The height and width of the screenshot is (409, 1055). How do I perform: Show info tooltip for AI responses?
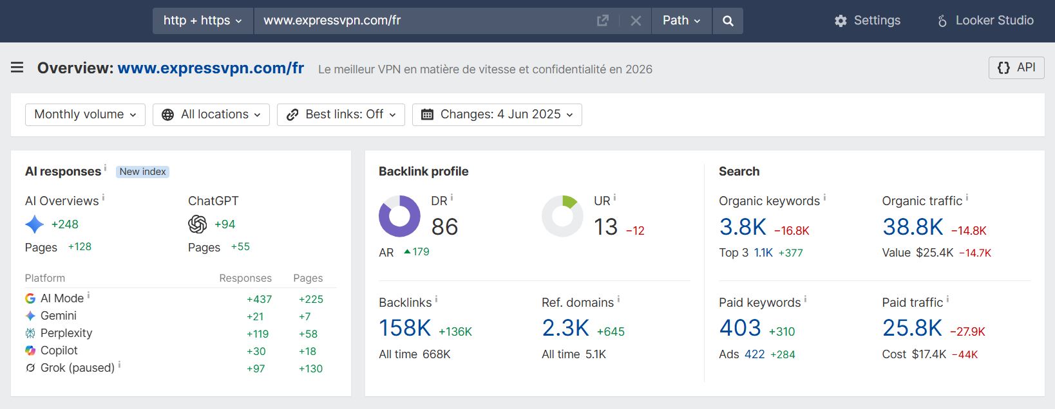pyautogui.click(x=106, y=167)
